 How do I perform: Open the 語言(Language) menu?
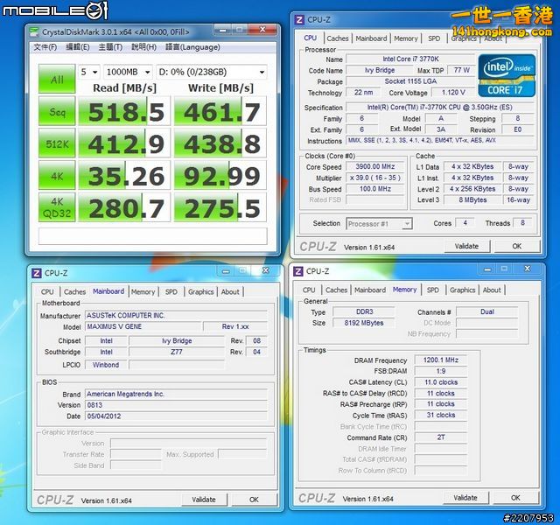coord(185,47)
